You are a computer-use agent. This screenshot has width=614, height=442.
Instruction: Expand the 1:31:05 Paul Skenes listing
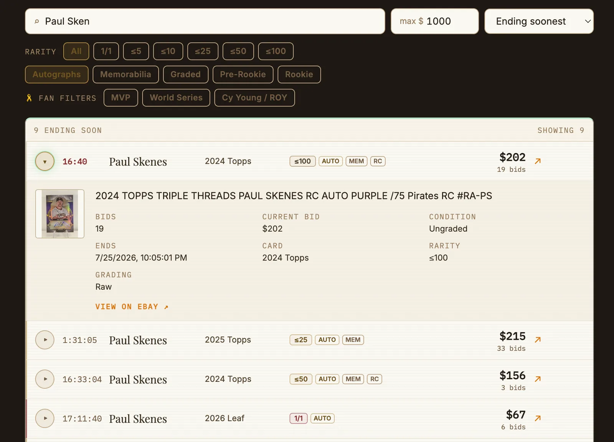45,340
